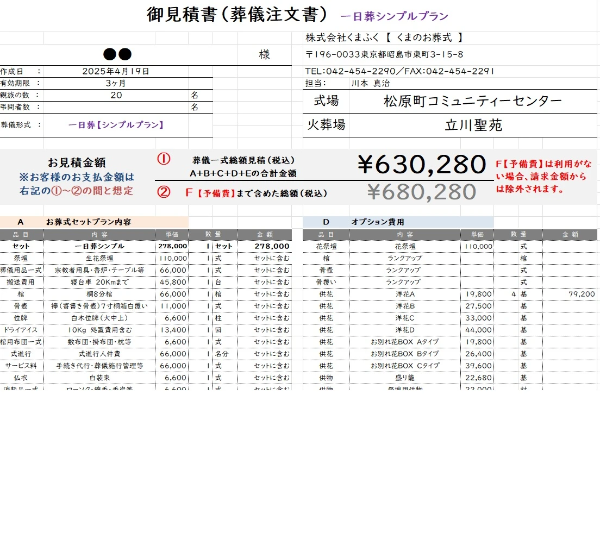Viewport: 600px width, 539px height.
Task: Click venue name 松原町コミュニティーセンター
Action: 473,101
